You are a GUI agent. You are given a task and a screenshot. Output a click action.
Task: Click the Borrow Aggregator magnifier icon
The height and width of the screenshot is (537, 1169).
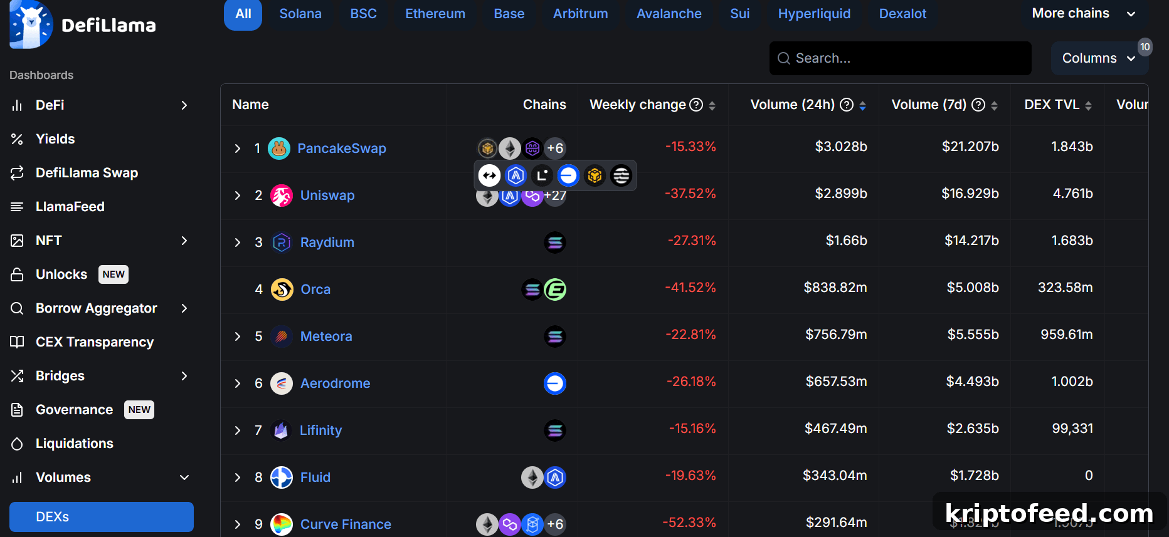point(17,308)
